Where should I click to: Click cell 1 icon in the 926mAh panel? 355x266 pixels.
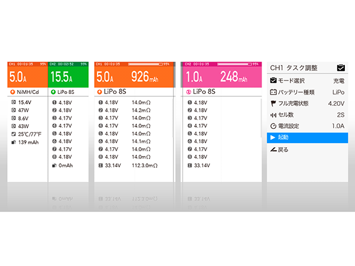[x=101, y=102]
